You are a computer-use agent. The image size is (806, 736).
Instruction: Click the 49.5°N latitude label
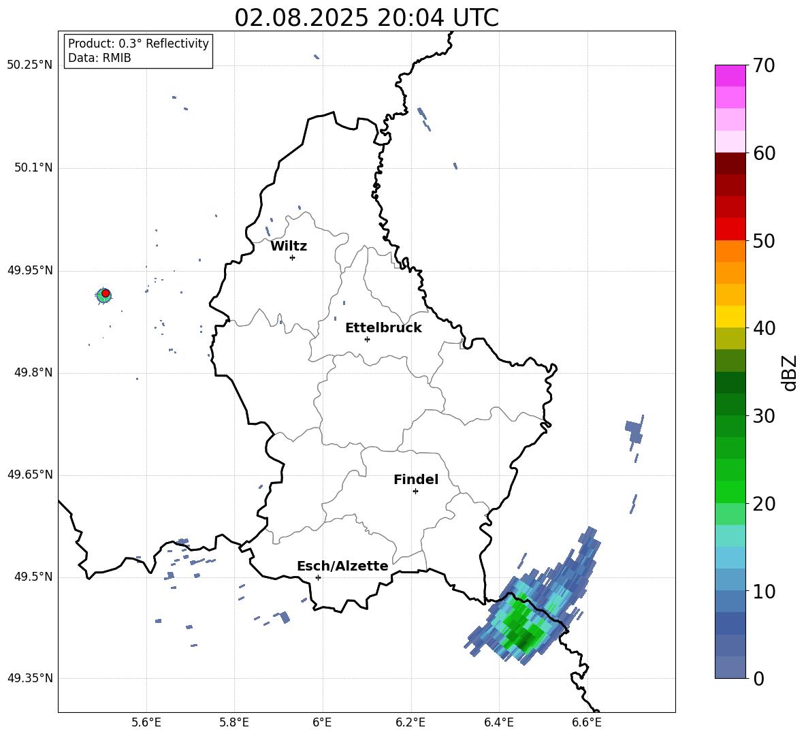coord(33,577)
